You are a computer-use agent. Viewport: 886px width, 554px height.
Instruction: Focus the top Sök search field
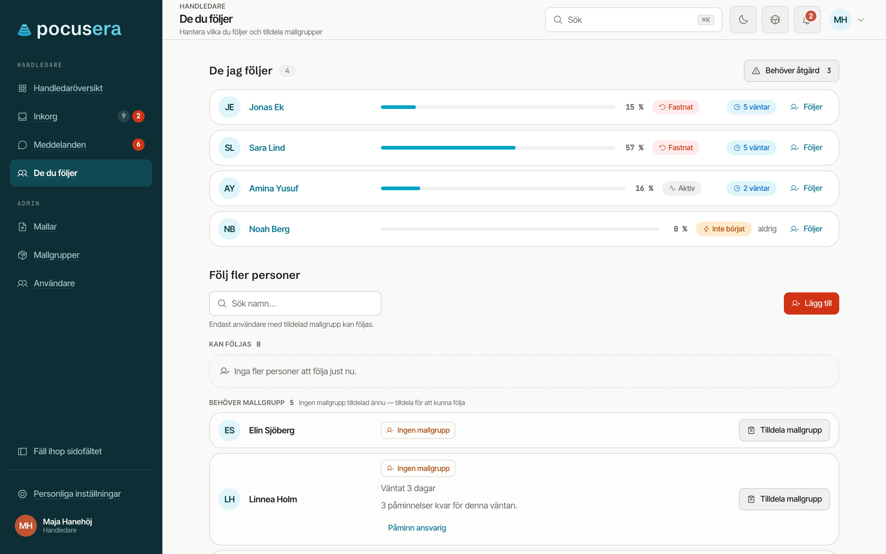[x=633, y=20]
